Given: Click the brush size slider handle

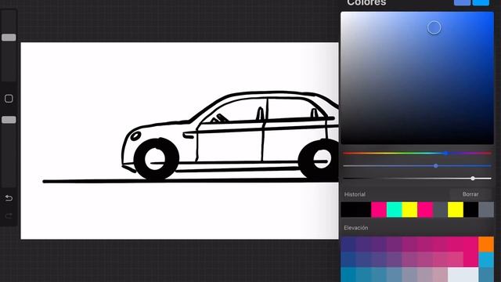Looking at the screenshot, I should 9,38.
